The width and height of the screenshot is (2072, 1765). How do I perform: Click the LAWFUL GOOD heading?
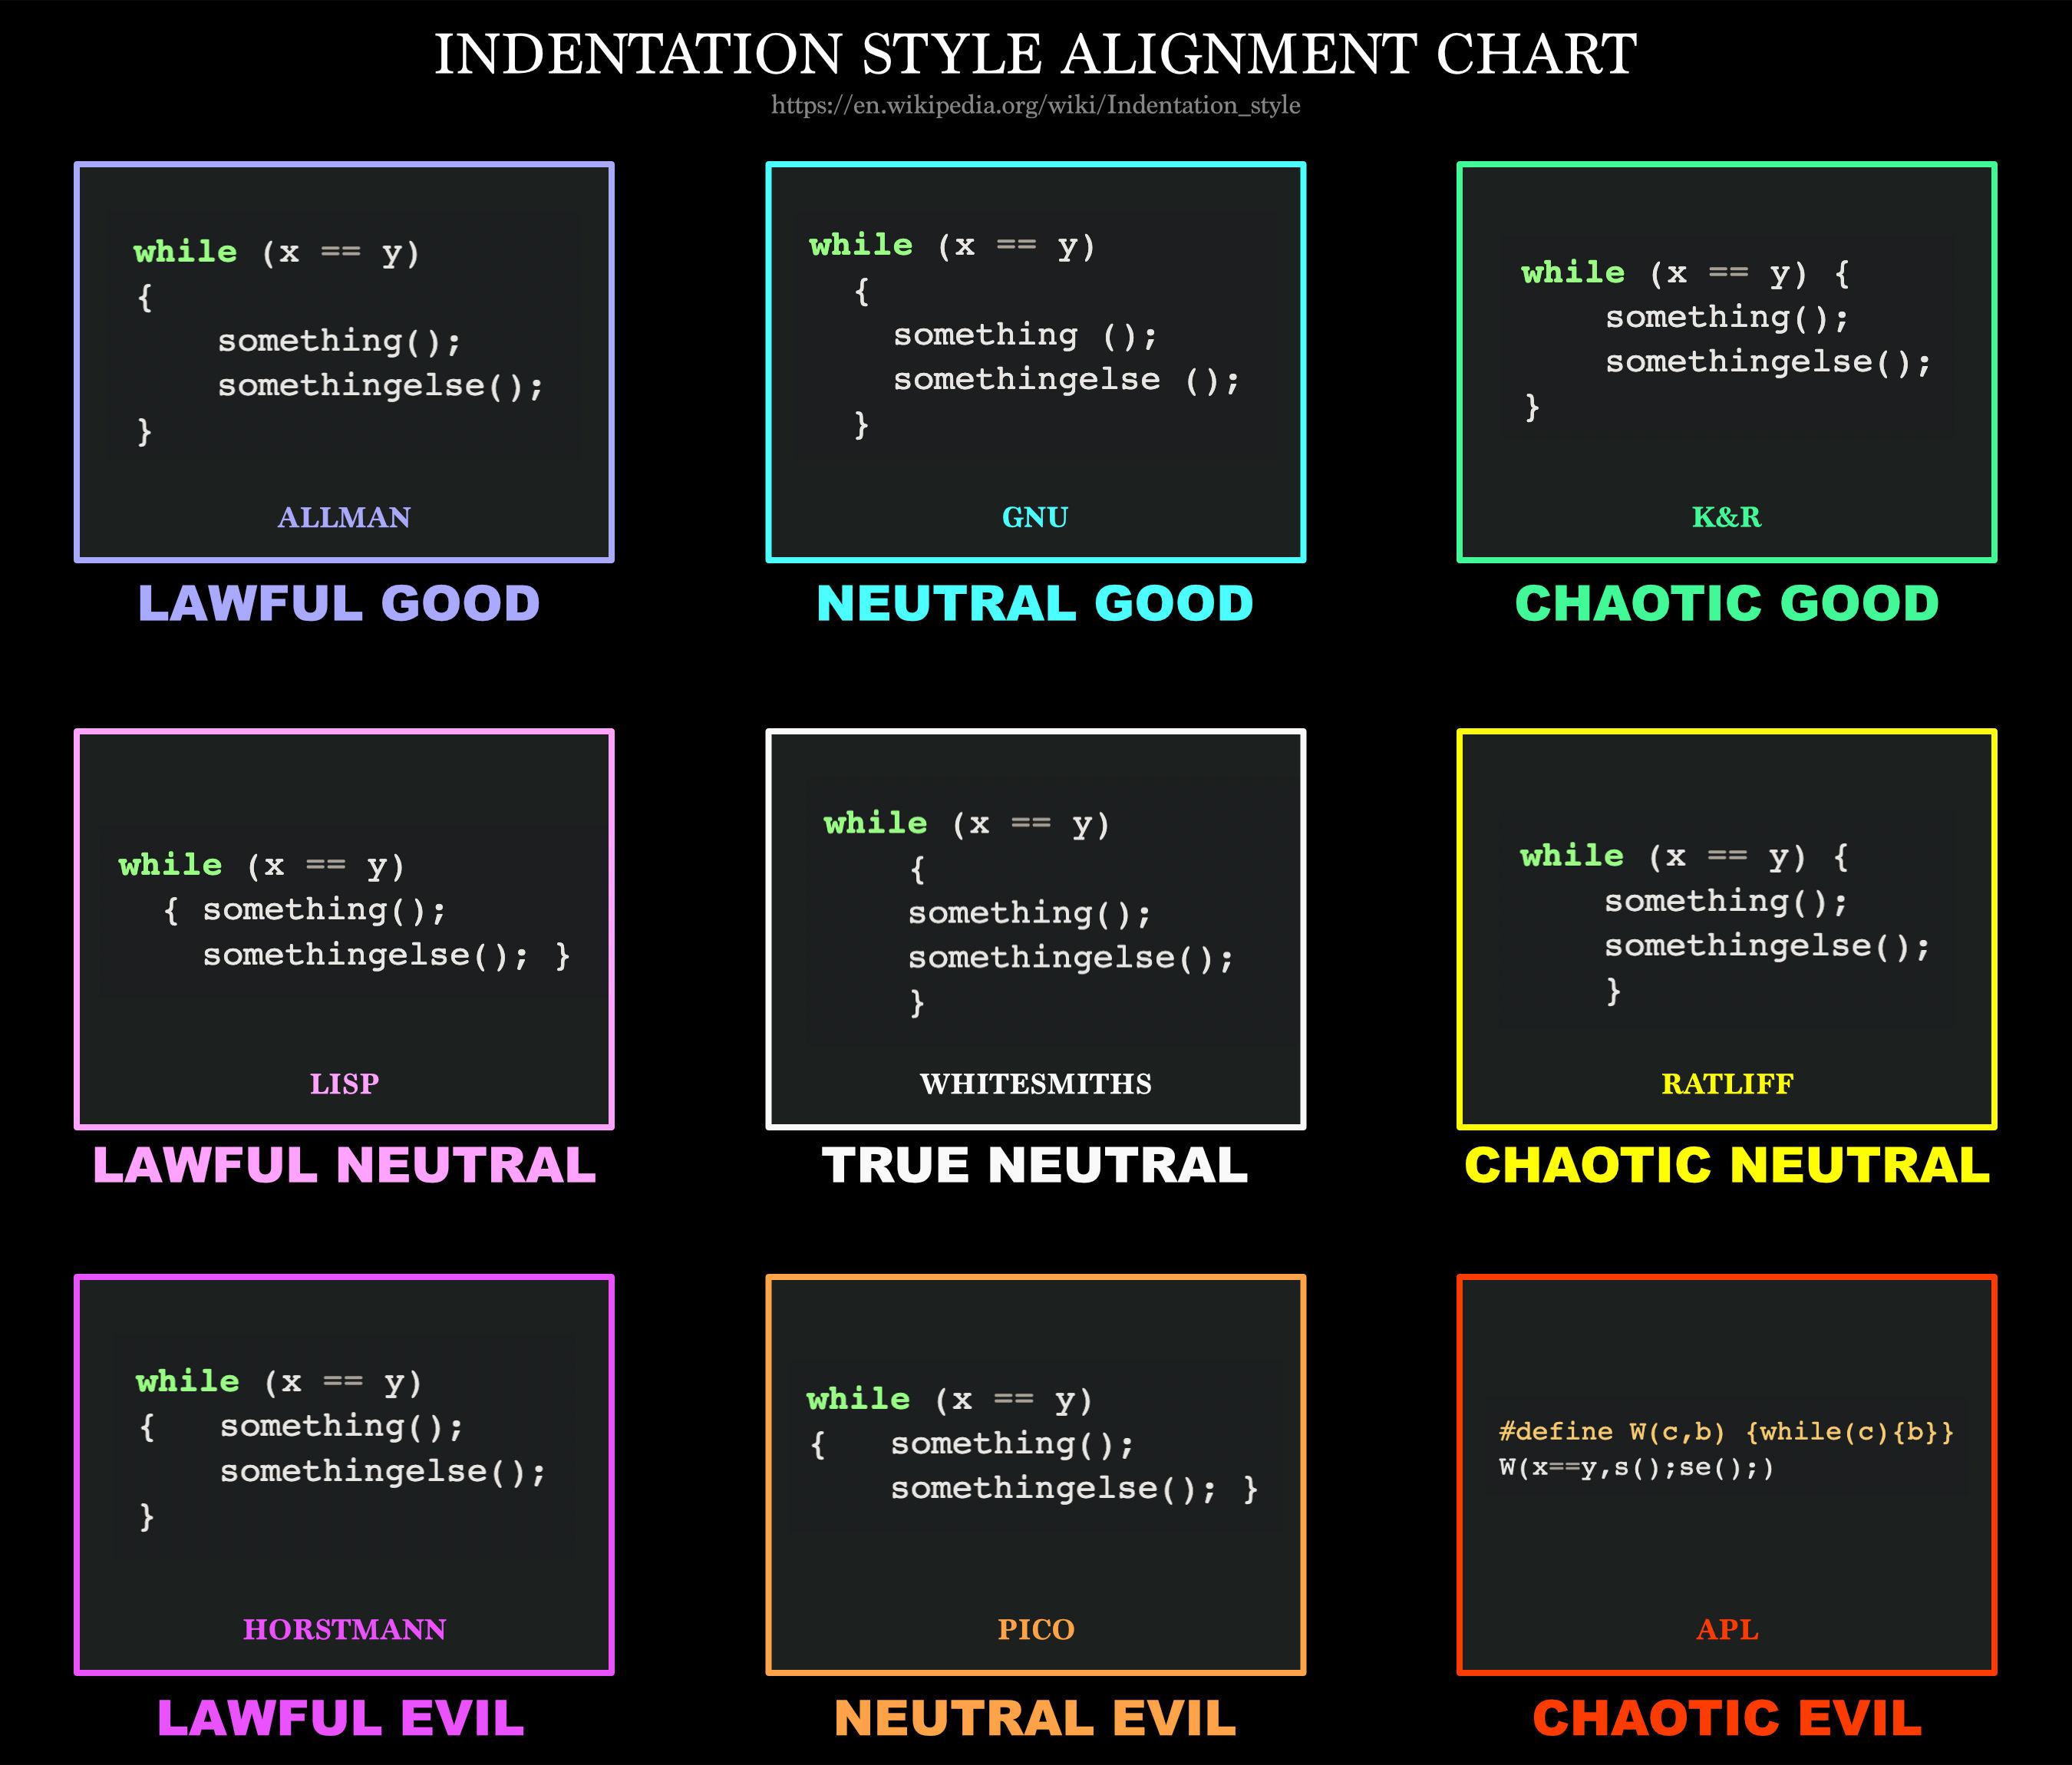[339, 604]
